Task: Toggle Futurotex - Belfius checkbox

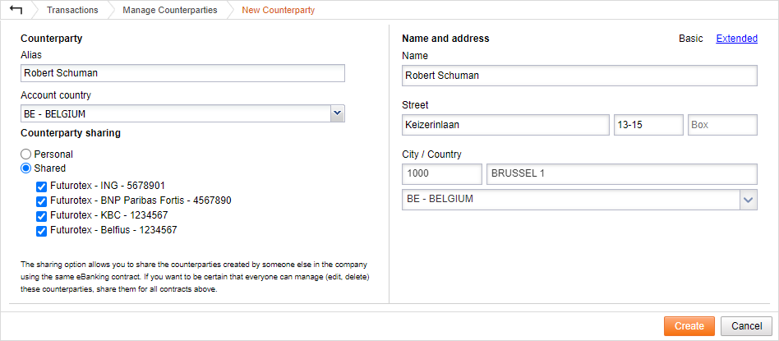Action: (41, 231)
